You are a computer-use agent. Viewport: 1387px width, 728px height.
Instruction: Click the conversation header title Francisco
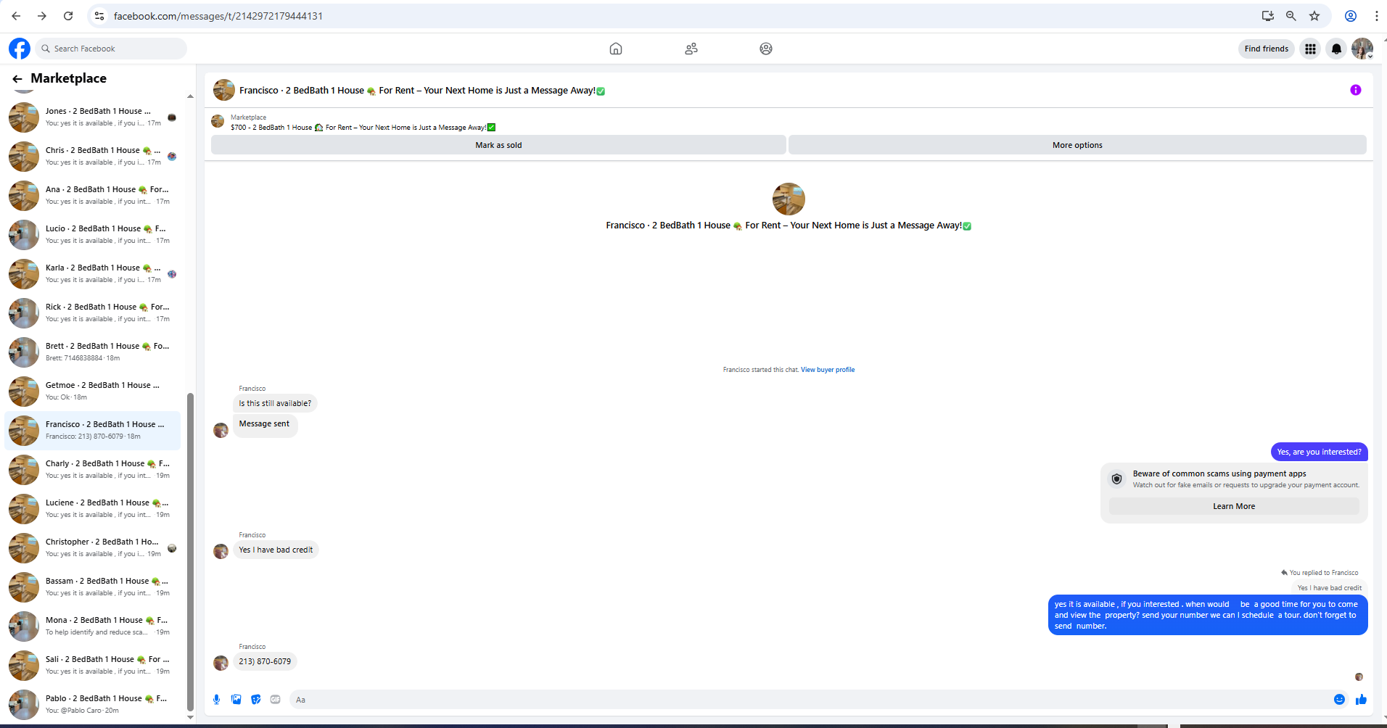(422, 91)
